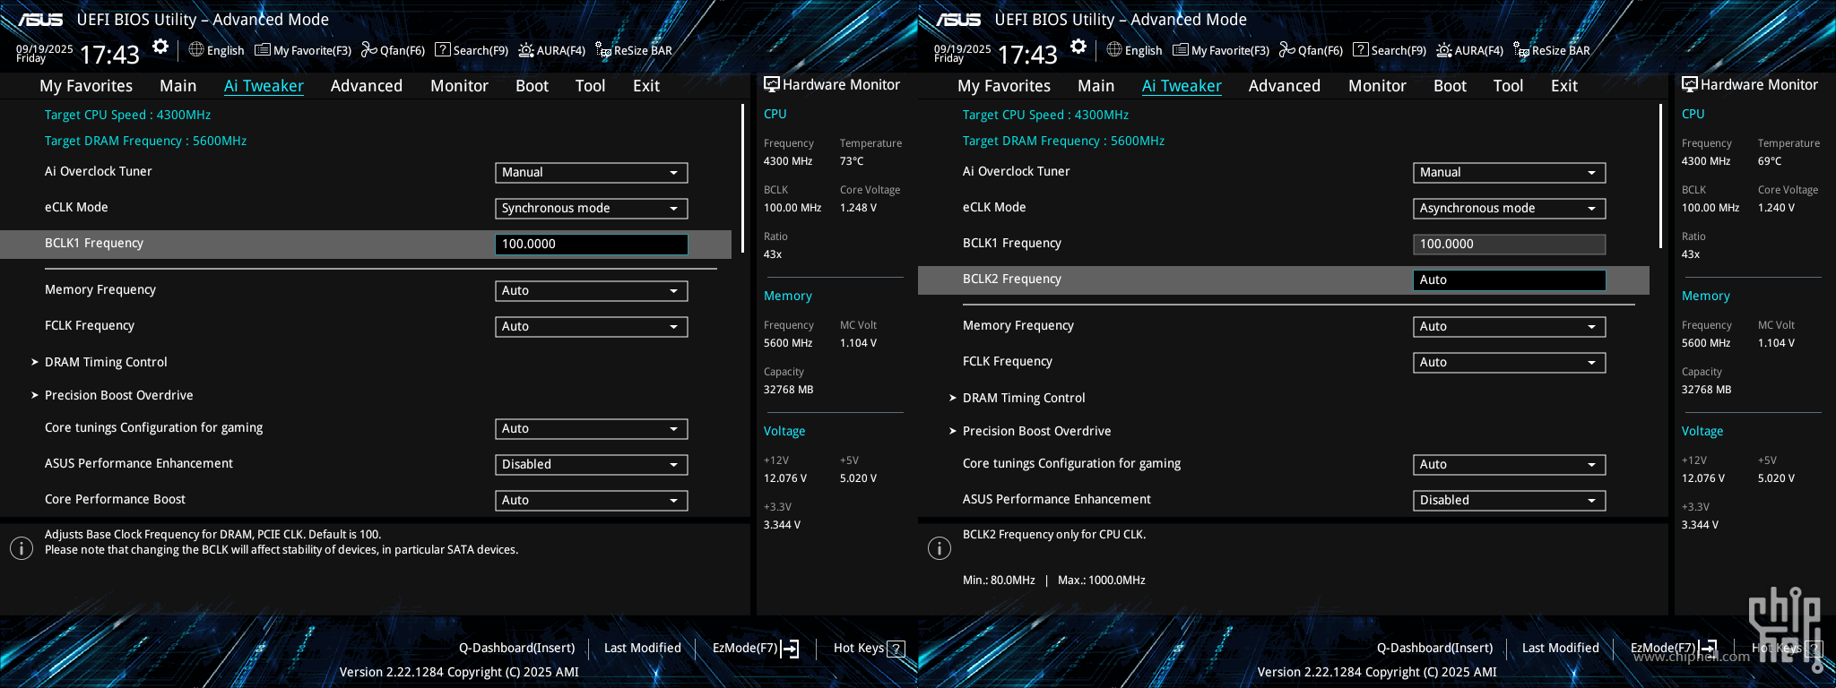The image size is (1836, 688).
Task: Open AURA(F4) lighting in left window
Action: (x=551, y=50)
